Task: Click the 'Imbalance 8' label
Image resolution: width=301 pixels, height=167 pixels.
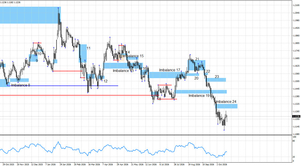Action: tap(20, 85)
